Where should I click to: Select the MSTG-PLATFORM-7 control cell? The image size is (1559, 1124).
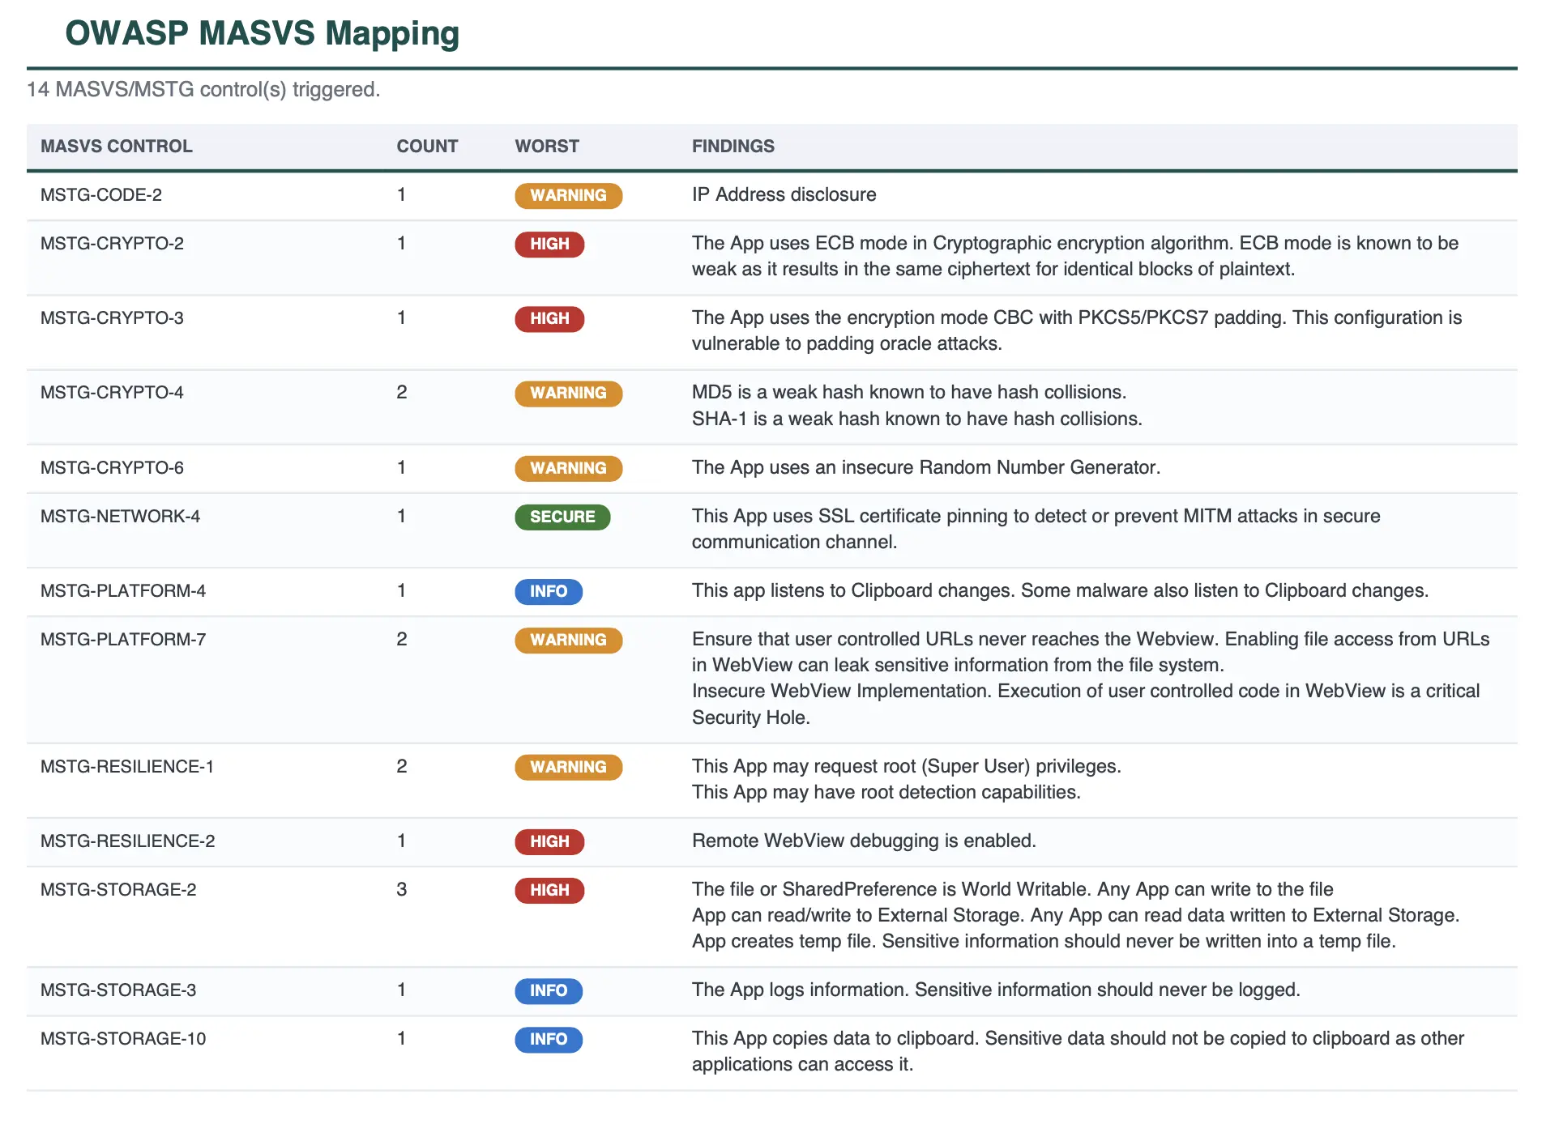[123, 640]
